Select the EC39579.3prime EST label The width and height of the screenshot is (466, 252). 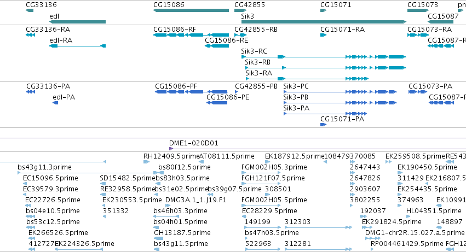click(50, 189)
